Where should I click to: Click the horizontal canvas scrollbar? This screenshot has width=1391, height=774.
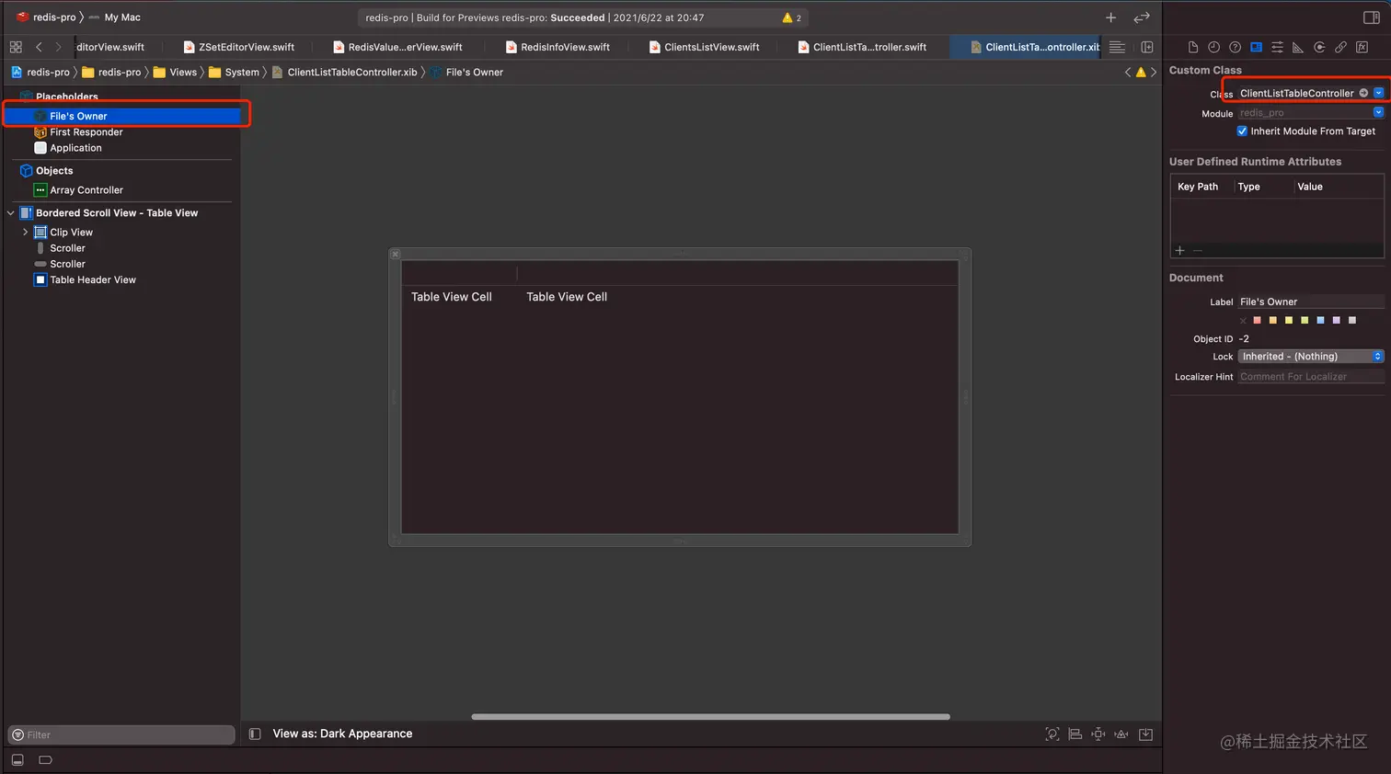710,717
